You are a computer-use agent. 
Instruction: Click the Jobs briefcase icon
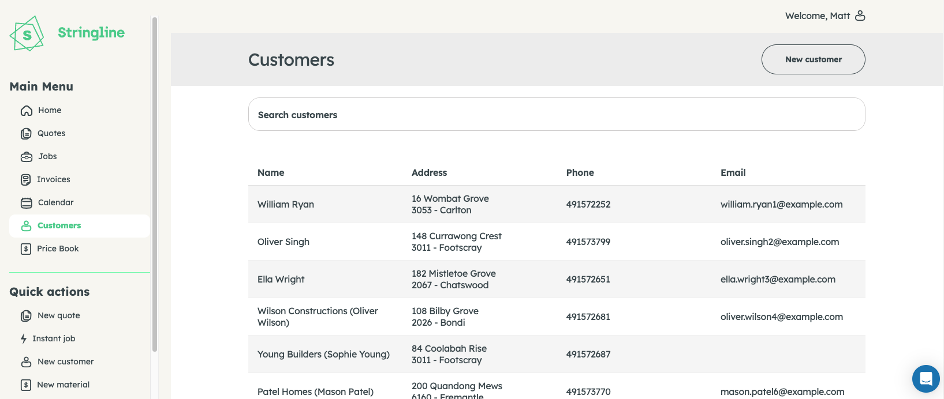click(x=27, y=157)
